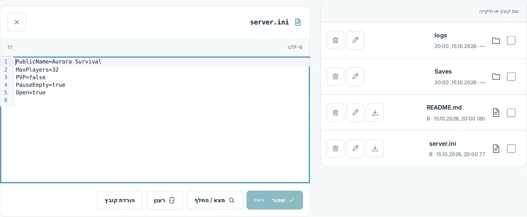Delete the Saves folder
Image resolution: width=527 pixels, height=217 pixels.
(336, 76)
